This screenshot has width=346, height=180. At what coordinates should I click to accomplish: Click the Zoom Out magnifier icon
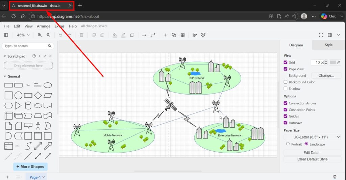pyautogui.click(x=48, y=35)
